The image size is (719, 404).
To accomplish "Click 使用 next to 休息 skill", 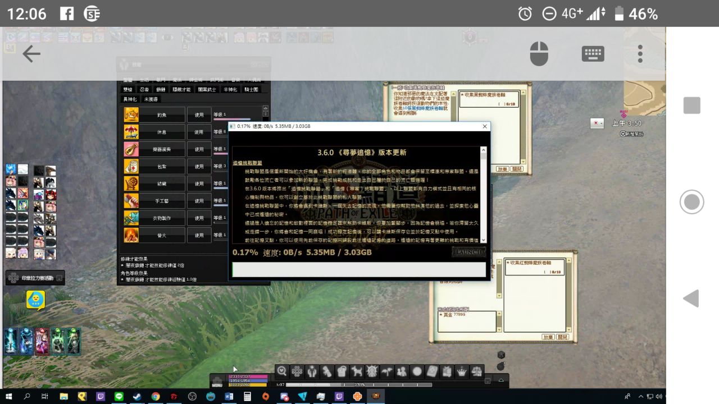I will pos(199,132).
